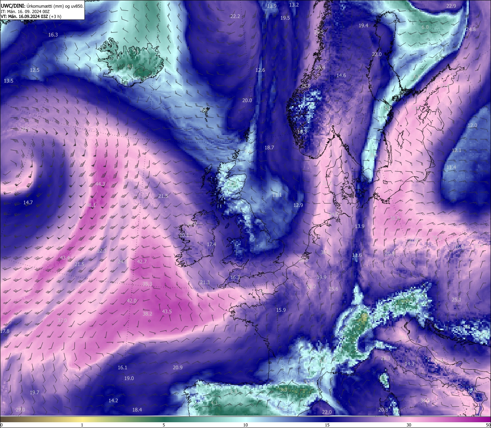Click the colour scale label 10
The height and width of the screenshot is (428, 491).
click(x=245, y=425)
